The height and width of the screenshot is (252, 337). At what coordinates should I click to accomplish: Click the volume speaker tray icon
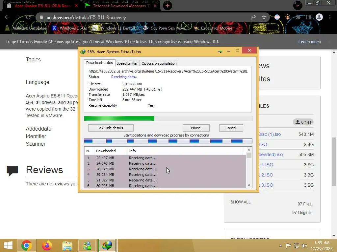tap(304, 245)
